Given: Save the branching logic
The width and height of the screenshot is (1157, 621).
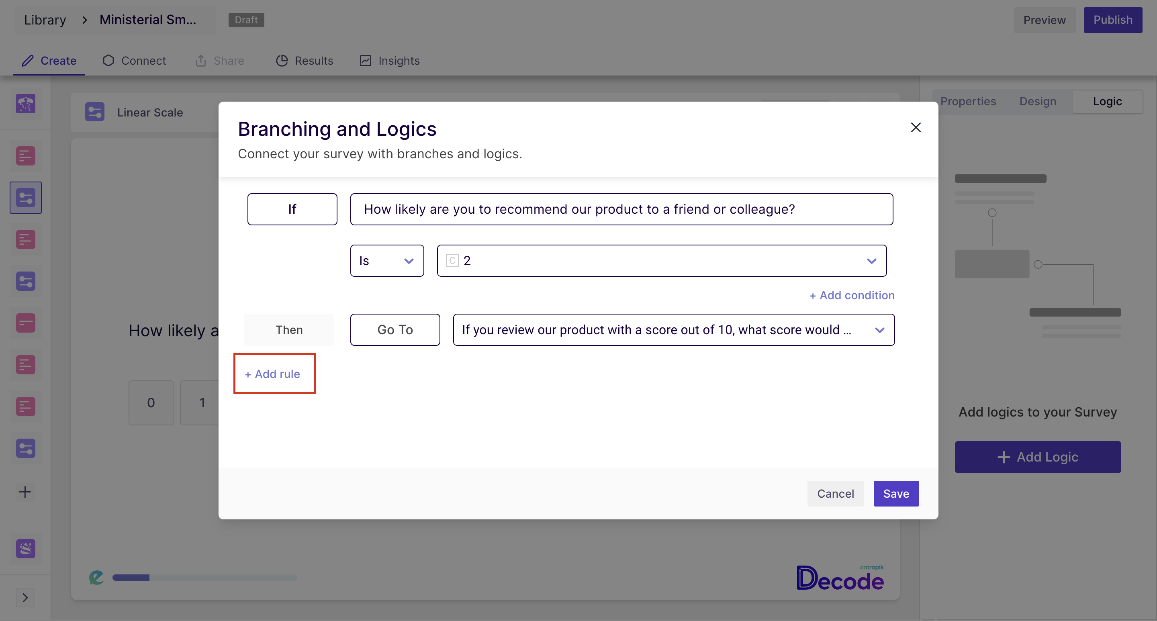Looking at the screenshot, I should click(895, 494).
